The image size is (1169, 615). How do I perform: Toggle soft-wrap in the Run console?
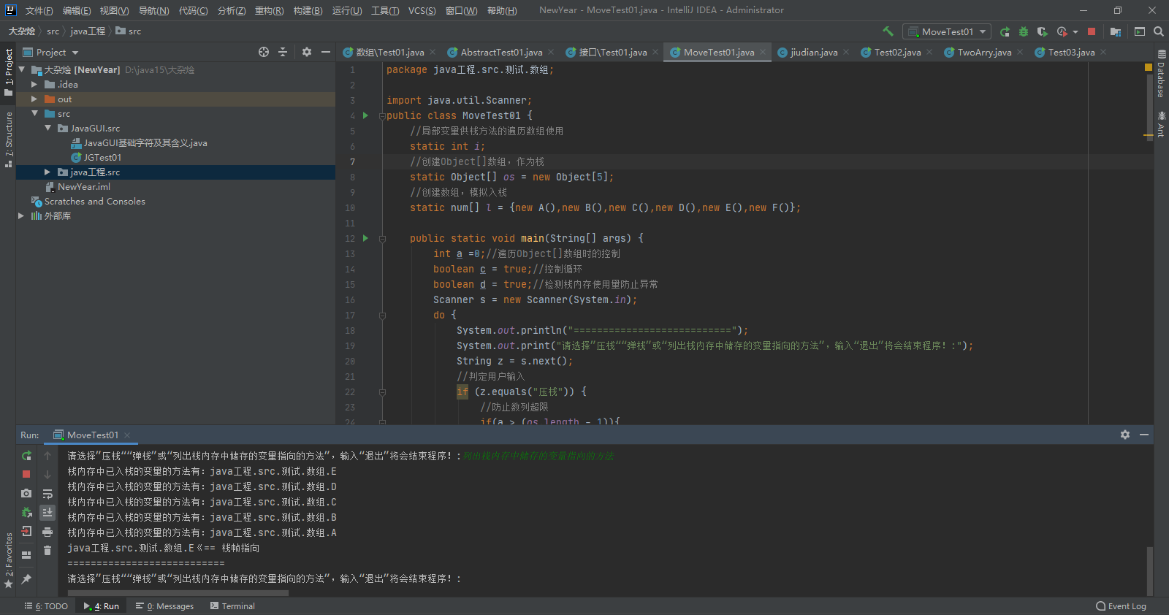point(47,494)
